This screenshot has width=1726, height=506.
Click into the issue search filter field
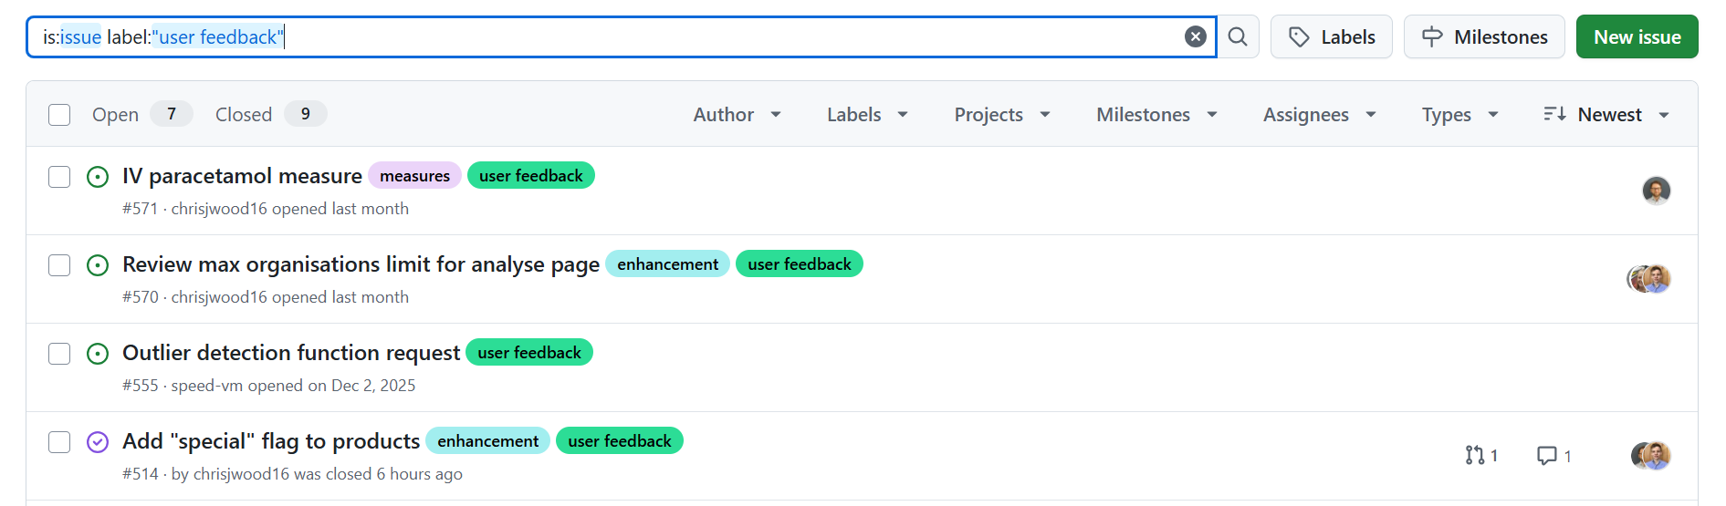click(x=621, y=36)
